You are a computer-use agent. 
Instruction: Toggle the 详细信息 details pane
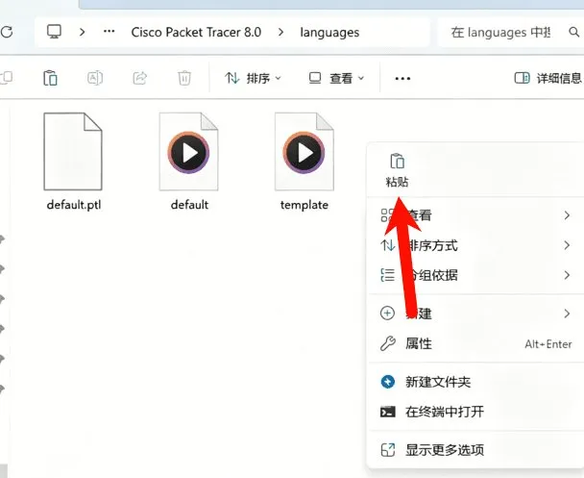(x=547, y=78)
